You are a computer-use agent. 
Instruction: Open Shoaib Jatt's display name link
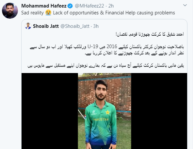(x=46, y=26)
